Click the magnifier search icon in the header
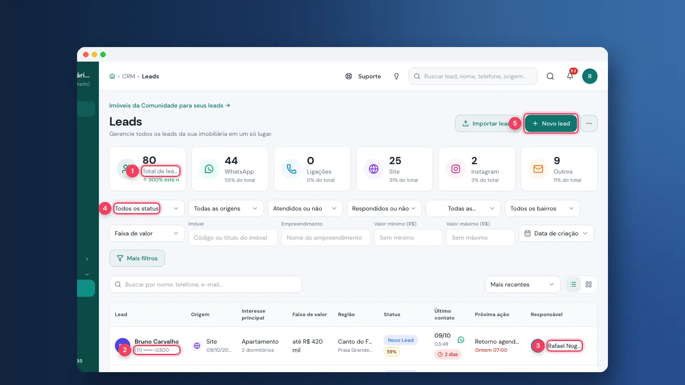Image resolution: width=685 pixels, height=385 pixels. [550, 76]
